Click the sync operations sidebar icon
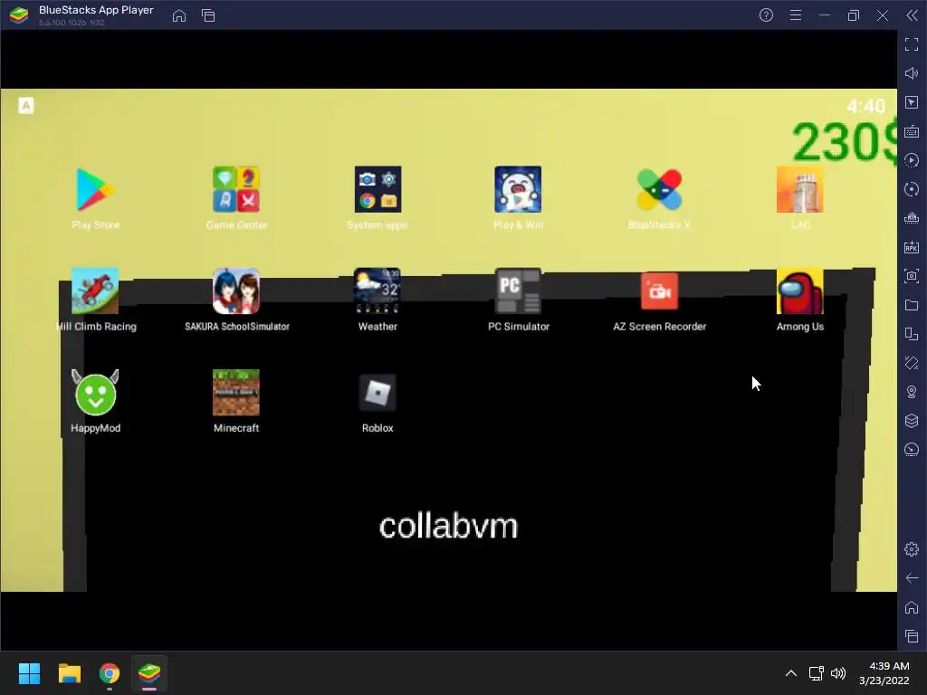927x695 pixels. (912, 189)
